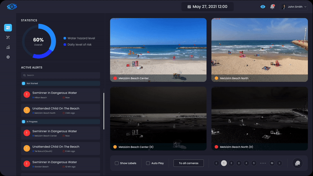Click orange status dot on Metzizim Beach North
Image resolution: width=313 pixels, height=176 pixels.
coord(216,78)
